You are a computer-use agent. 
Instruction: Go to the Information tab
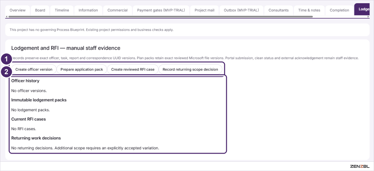[x=88, y=10]
